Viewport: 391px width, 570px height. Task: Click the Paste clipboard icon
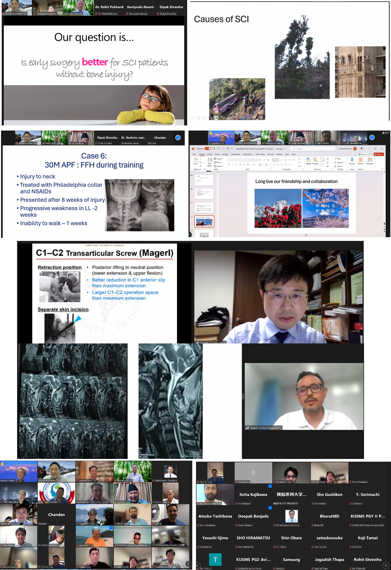pyautogui.click(x=196, y=161)
